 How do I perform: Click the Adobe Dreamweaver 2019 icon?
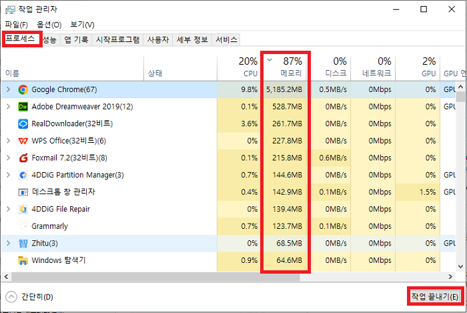tap(23, 107)
